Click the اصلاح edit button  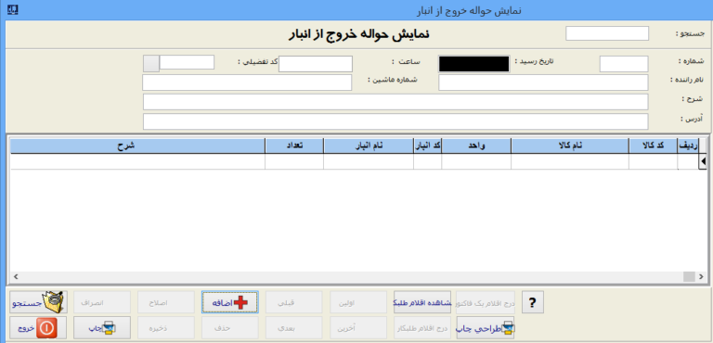(x=166, y=302)
